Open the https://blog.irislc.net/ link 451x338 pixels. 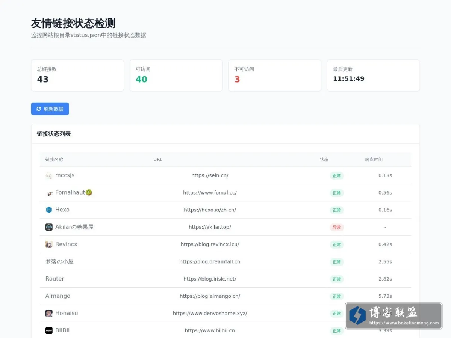tap(210, 279)
